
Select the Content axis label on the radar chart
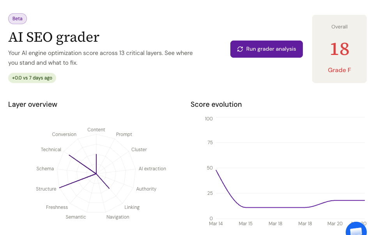96,130
